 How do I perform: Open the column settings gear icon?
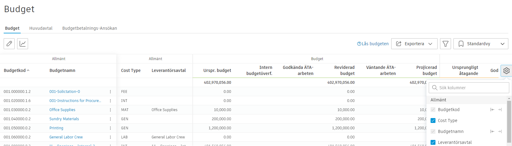tap(506, 71)
